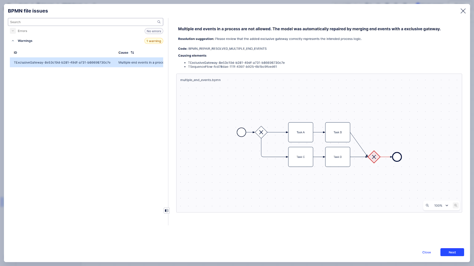474x266 pixels.
Task: Click the Close link button
Action: pyautogui.click(x=426, y=252)
